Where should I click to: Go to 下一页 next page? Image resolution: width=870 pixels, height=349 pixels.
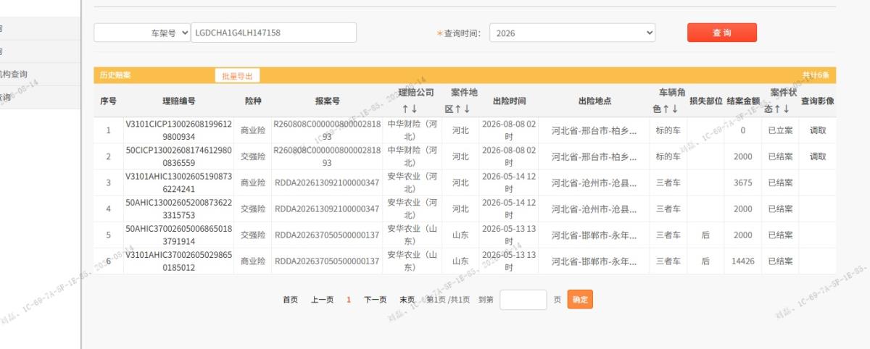375,300
